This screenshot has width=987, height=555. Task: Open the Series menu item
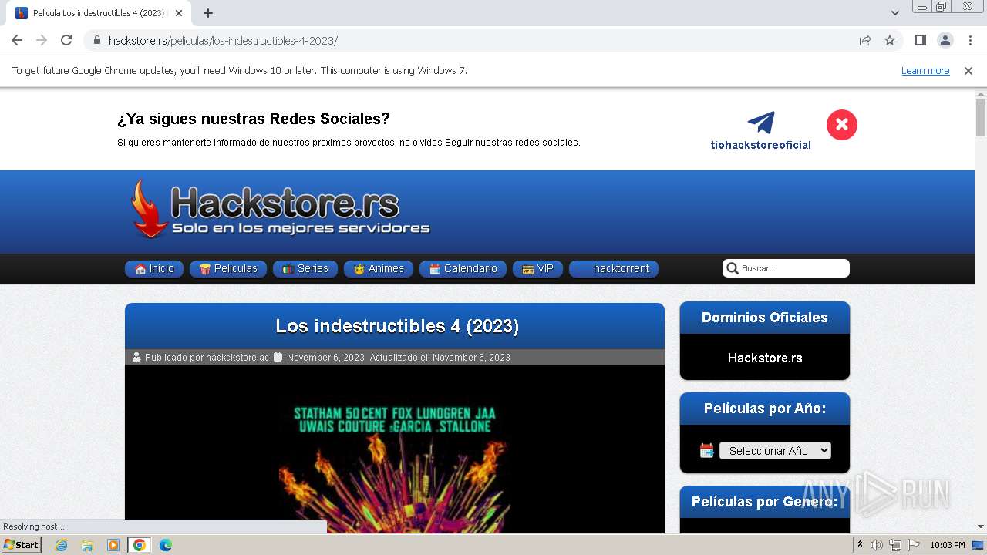point(305,269)
